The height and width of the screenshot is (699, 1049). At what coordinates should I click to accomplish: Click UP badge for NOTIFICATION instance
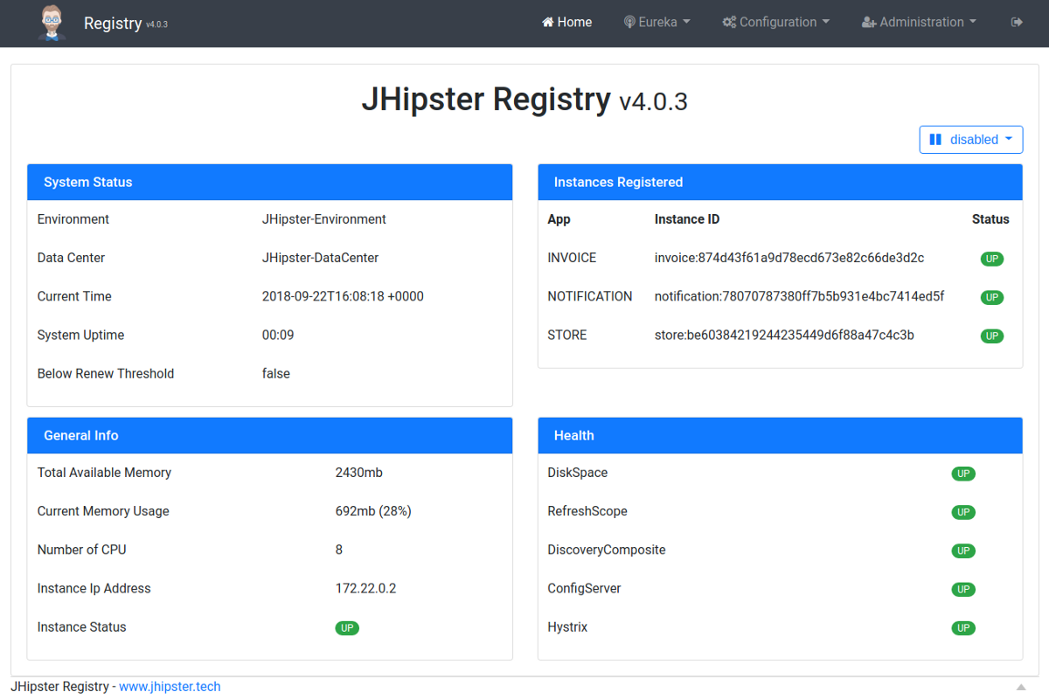click(x=991, y=298)
